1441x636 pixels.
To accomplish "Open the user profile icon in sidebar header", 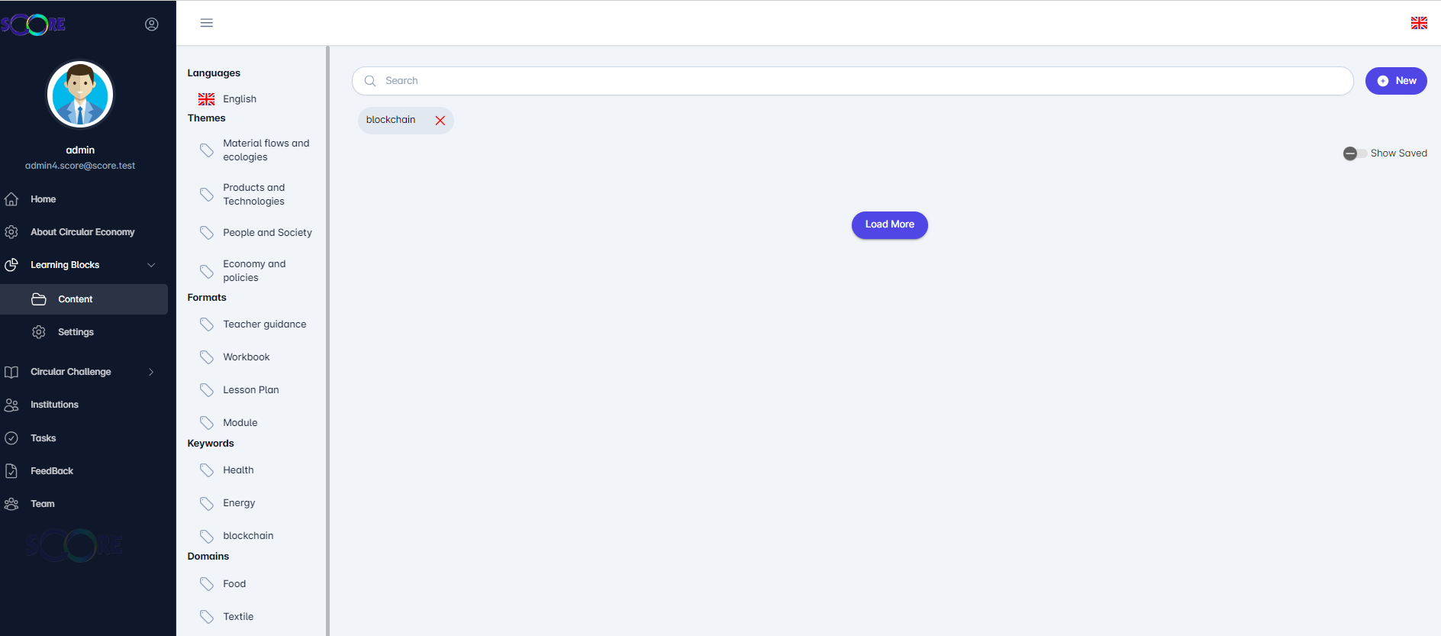I will point(152,24).
